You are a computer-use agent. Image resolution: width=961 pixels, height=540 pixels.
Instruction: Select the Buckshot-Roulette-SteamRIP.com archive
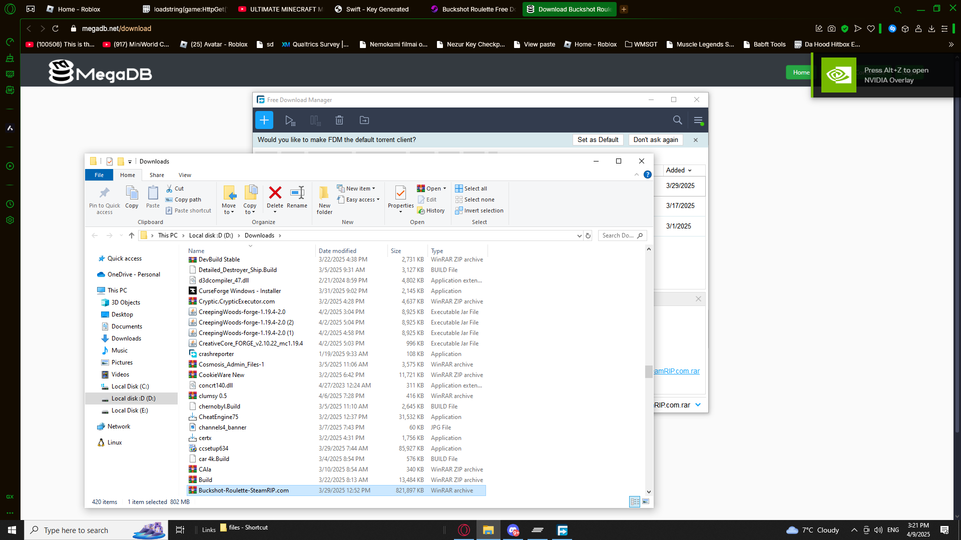click(x=336, y=490)
